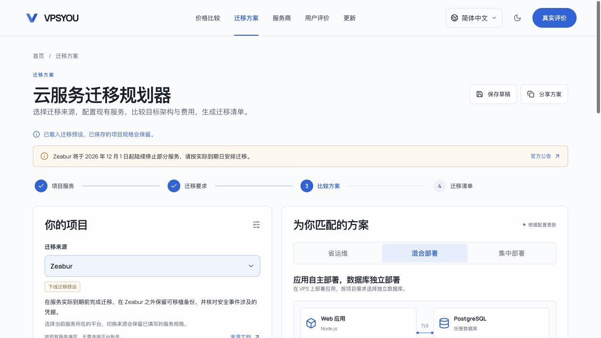Image resolution: width=601 pixels, height=338 pixels.
Task: Click the save icon in 保存草稿 button
Action: (479, 94)
